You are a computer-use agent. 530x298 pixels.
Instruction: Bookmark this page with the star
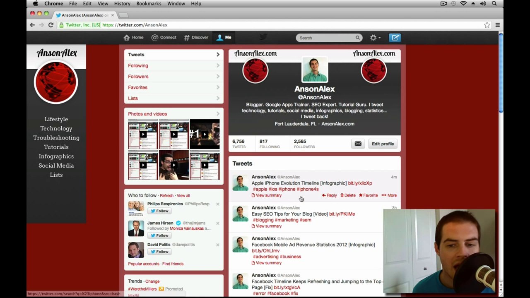(487, 25)
